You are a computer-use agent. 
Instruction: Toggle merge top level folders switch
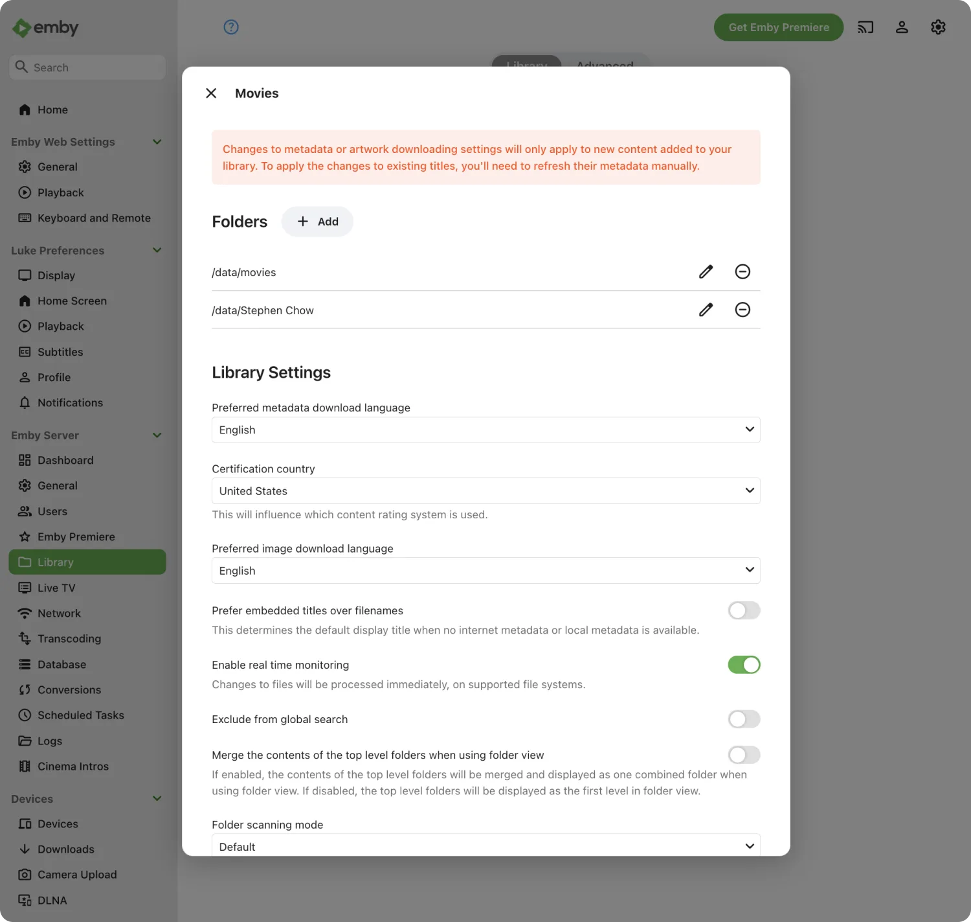(x=744, y=755)
